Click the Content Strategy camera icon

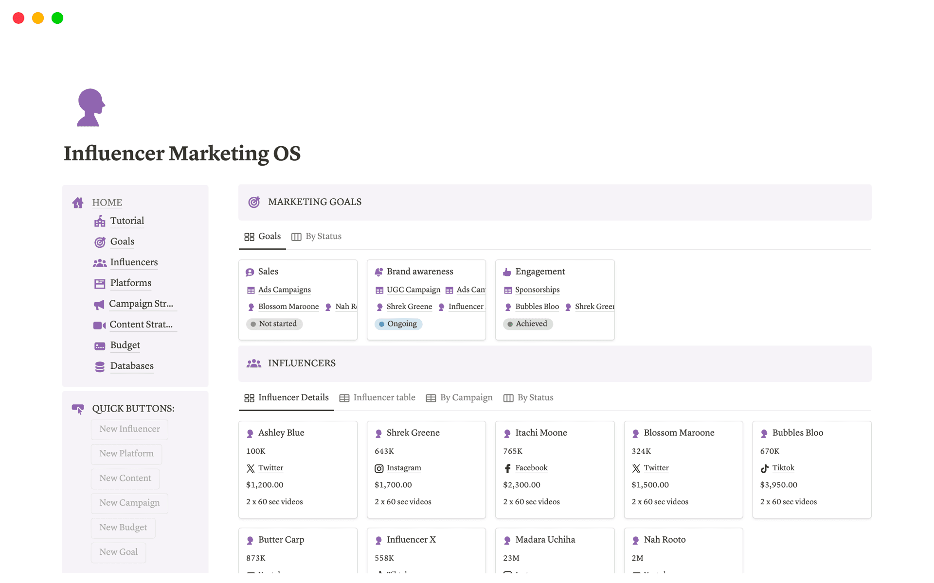[x=100, y=325]
